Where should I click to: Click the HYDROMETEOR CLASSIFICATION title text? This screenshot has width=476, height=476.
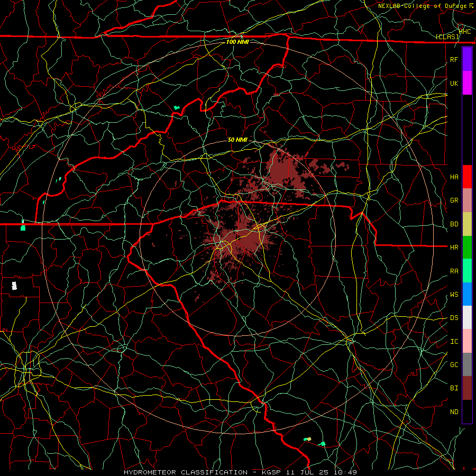(x=186, y=472)
